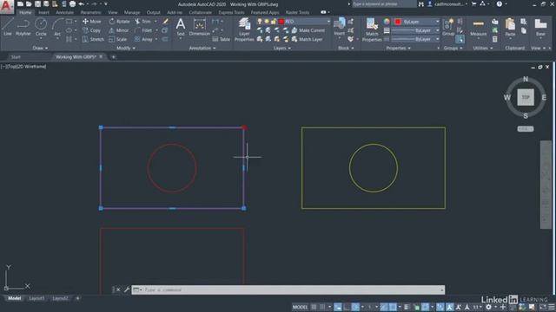Open Layer Properties manager
Screen dimensions: 556x312
pyautogui.click(x=244, y=29)
